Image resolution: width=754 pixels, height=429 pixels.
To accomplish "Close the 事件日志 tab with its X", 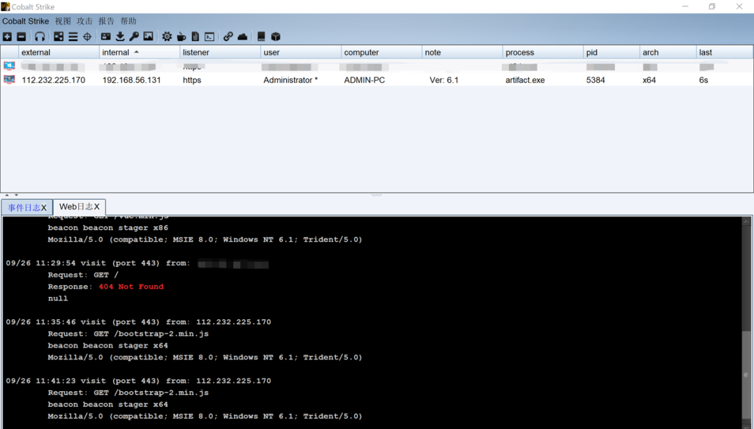I will (44, 208).
